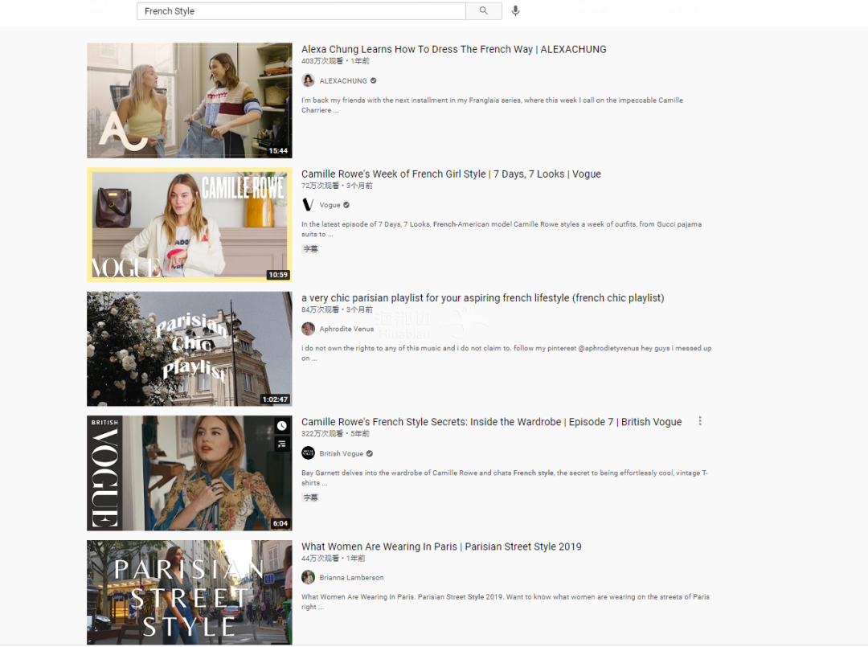This screenshot has width=868, height=647.
Task: Click verified badge next to British Vogue
Action: coord(370,453)
